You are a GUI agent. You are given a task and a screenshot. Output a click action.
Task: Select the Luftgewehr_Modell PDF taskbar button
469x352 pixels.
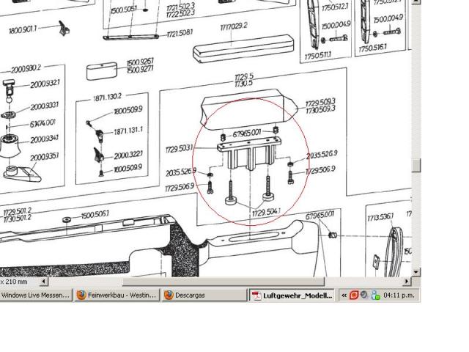[x=292, y=296]
